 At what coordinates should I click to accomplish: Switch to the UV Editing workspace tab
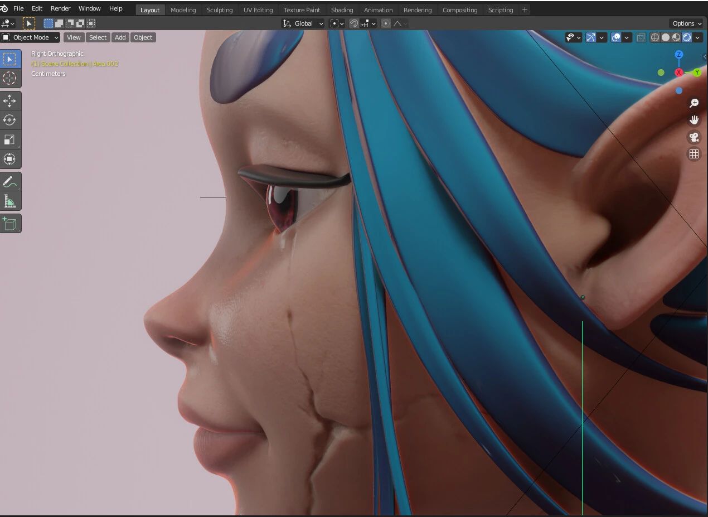pos(258,10)
